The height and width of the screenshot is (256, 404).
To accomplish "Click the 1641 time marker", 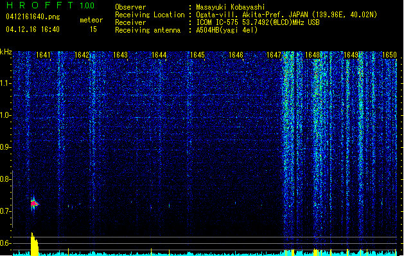I will (x=43, y=55).
